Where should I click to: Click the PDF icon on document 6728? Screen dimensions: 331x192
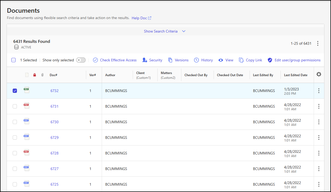[x=26, y=152]
